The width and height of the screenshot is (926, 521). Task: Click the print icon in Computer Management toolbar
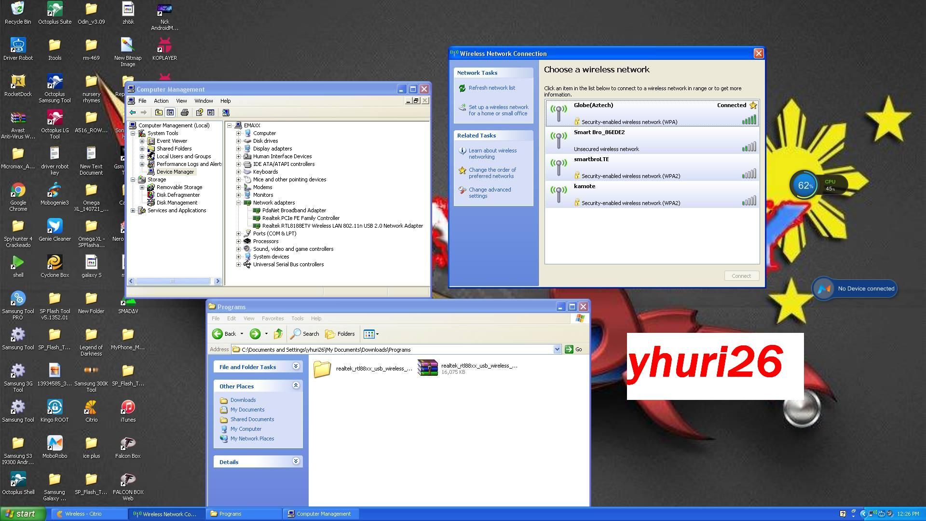184,112
